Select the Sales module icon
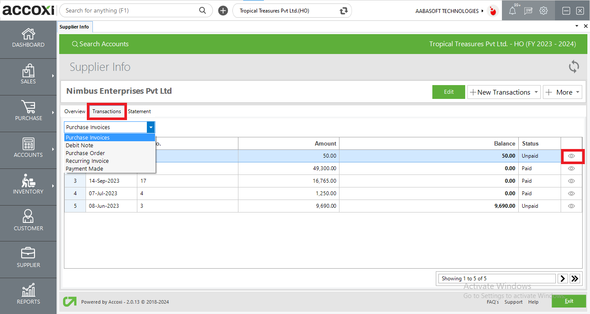The width and height of the screenshot is (590, 314). click(x=28, y=76)
